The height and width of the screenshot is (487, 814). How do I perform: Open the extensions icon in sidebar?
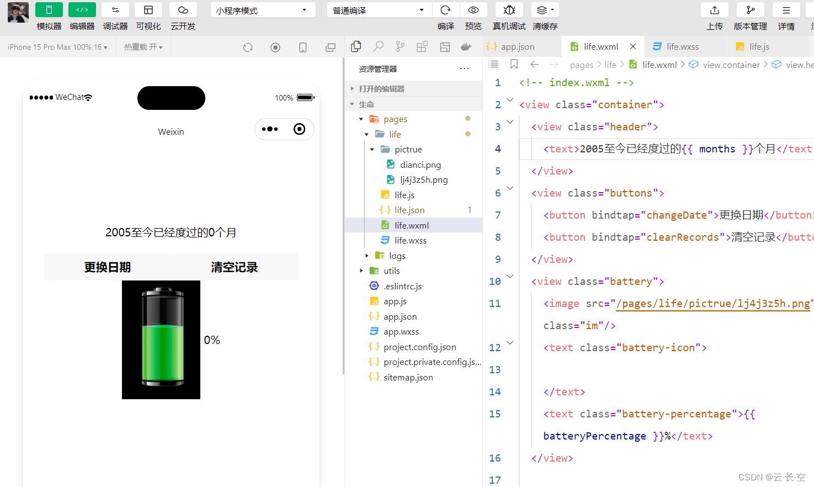(422, 47)
